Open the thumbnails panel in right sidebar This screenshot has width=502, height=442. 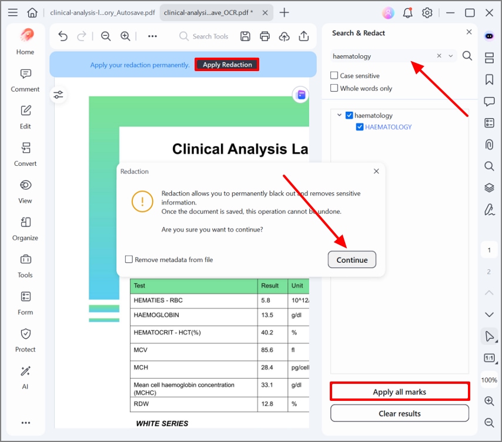point(489,58)
